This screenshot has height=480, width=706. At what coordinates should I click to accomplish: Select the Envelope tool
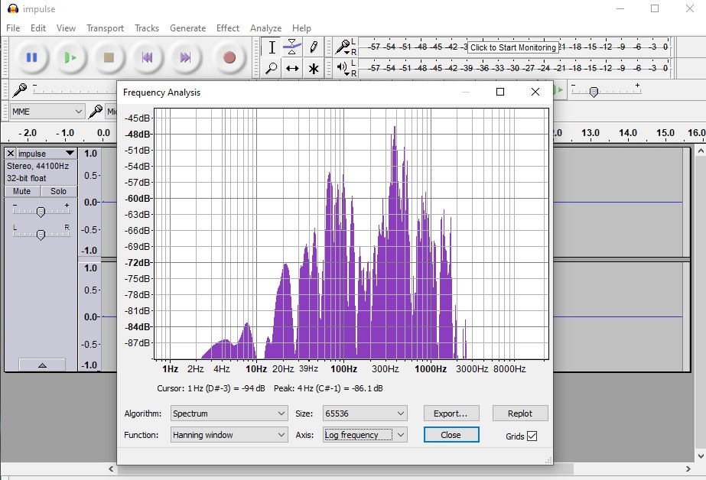point(292,47)
